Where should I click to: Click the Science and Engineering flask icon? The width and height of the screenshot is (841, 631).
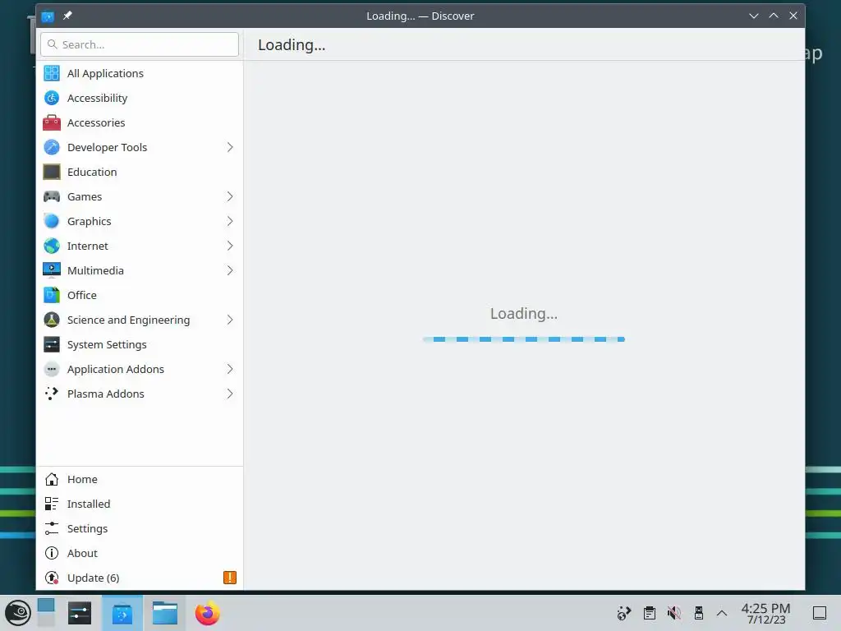coord(52,320)
